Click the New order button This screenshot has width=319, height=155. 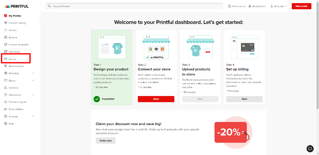pyautogui.click(x=301, y=6)
